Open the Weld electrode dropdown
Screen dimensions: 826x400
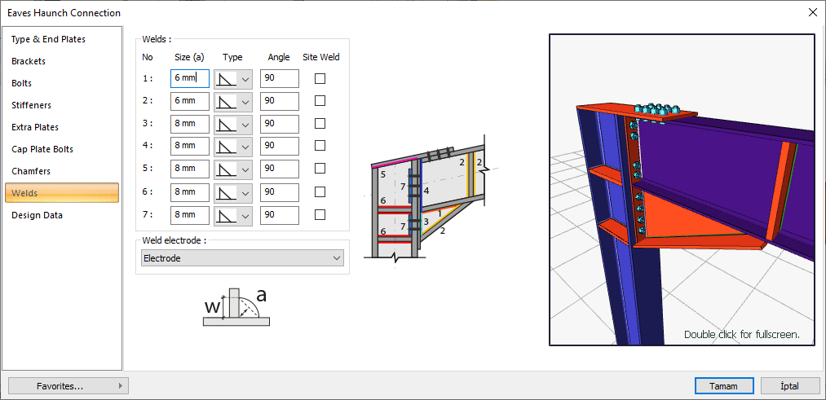242,258
